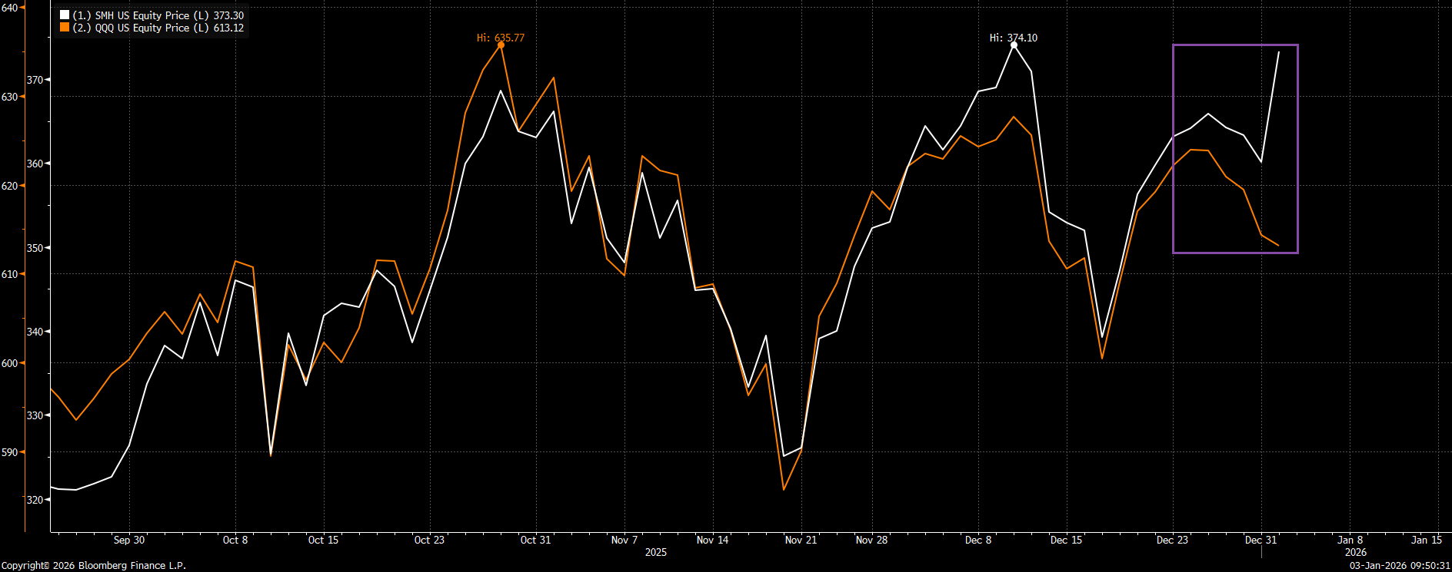Screen dimensions: 1452x572
Task: Click the Oct 8 date axis label
Action: click(x=235, y=540)
